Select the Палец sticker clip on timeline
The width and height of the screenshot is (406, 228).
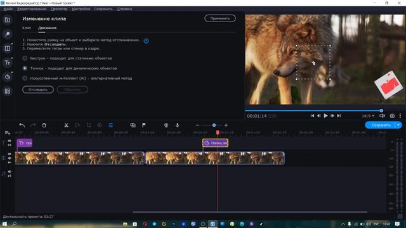pyautogui.click(x=216, y=142)
